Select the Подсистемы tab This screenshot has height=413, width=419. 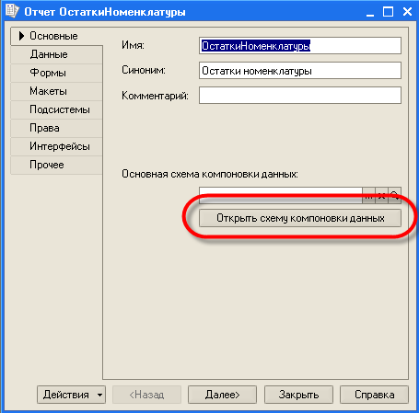click(x=56, y=109)
